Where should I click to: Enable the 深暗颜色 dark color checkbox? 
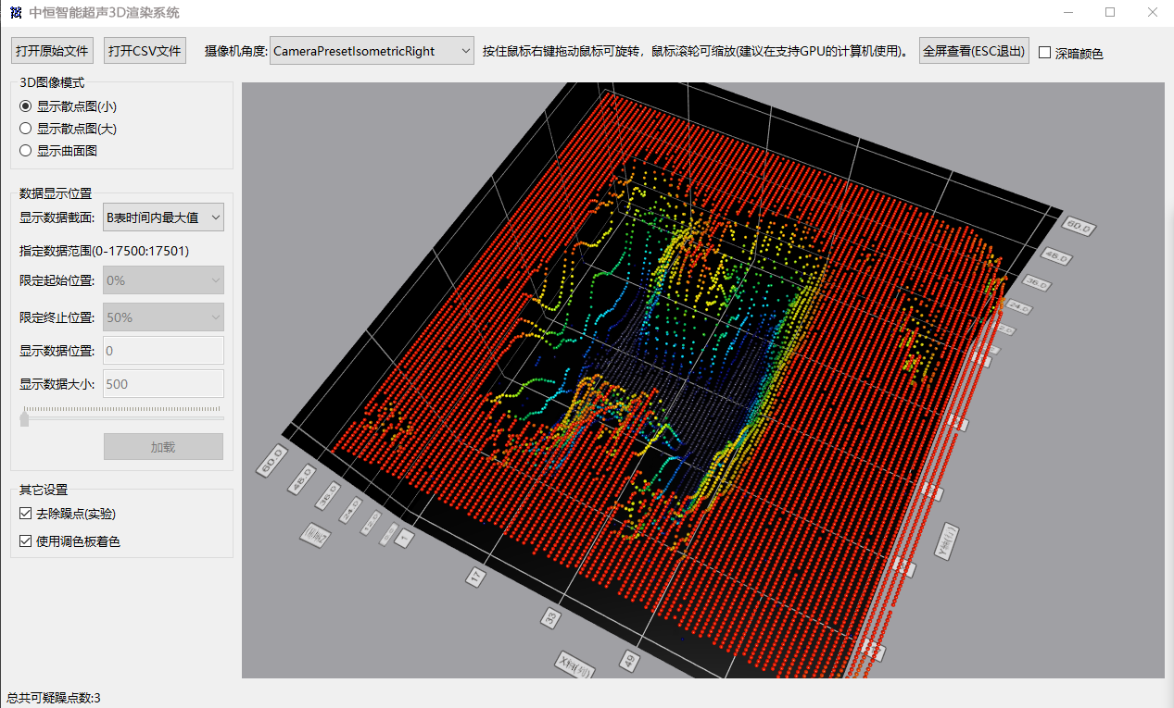pos(1044,53)
